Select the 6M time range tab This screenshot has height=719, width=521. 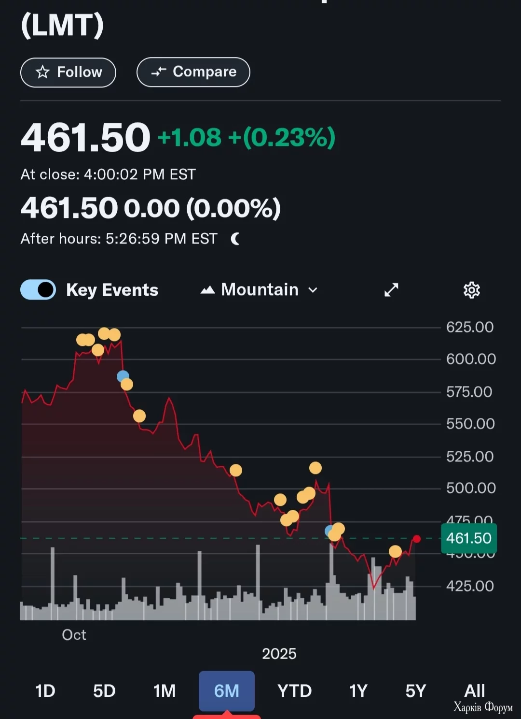226,691
